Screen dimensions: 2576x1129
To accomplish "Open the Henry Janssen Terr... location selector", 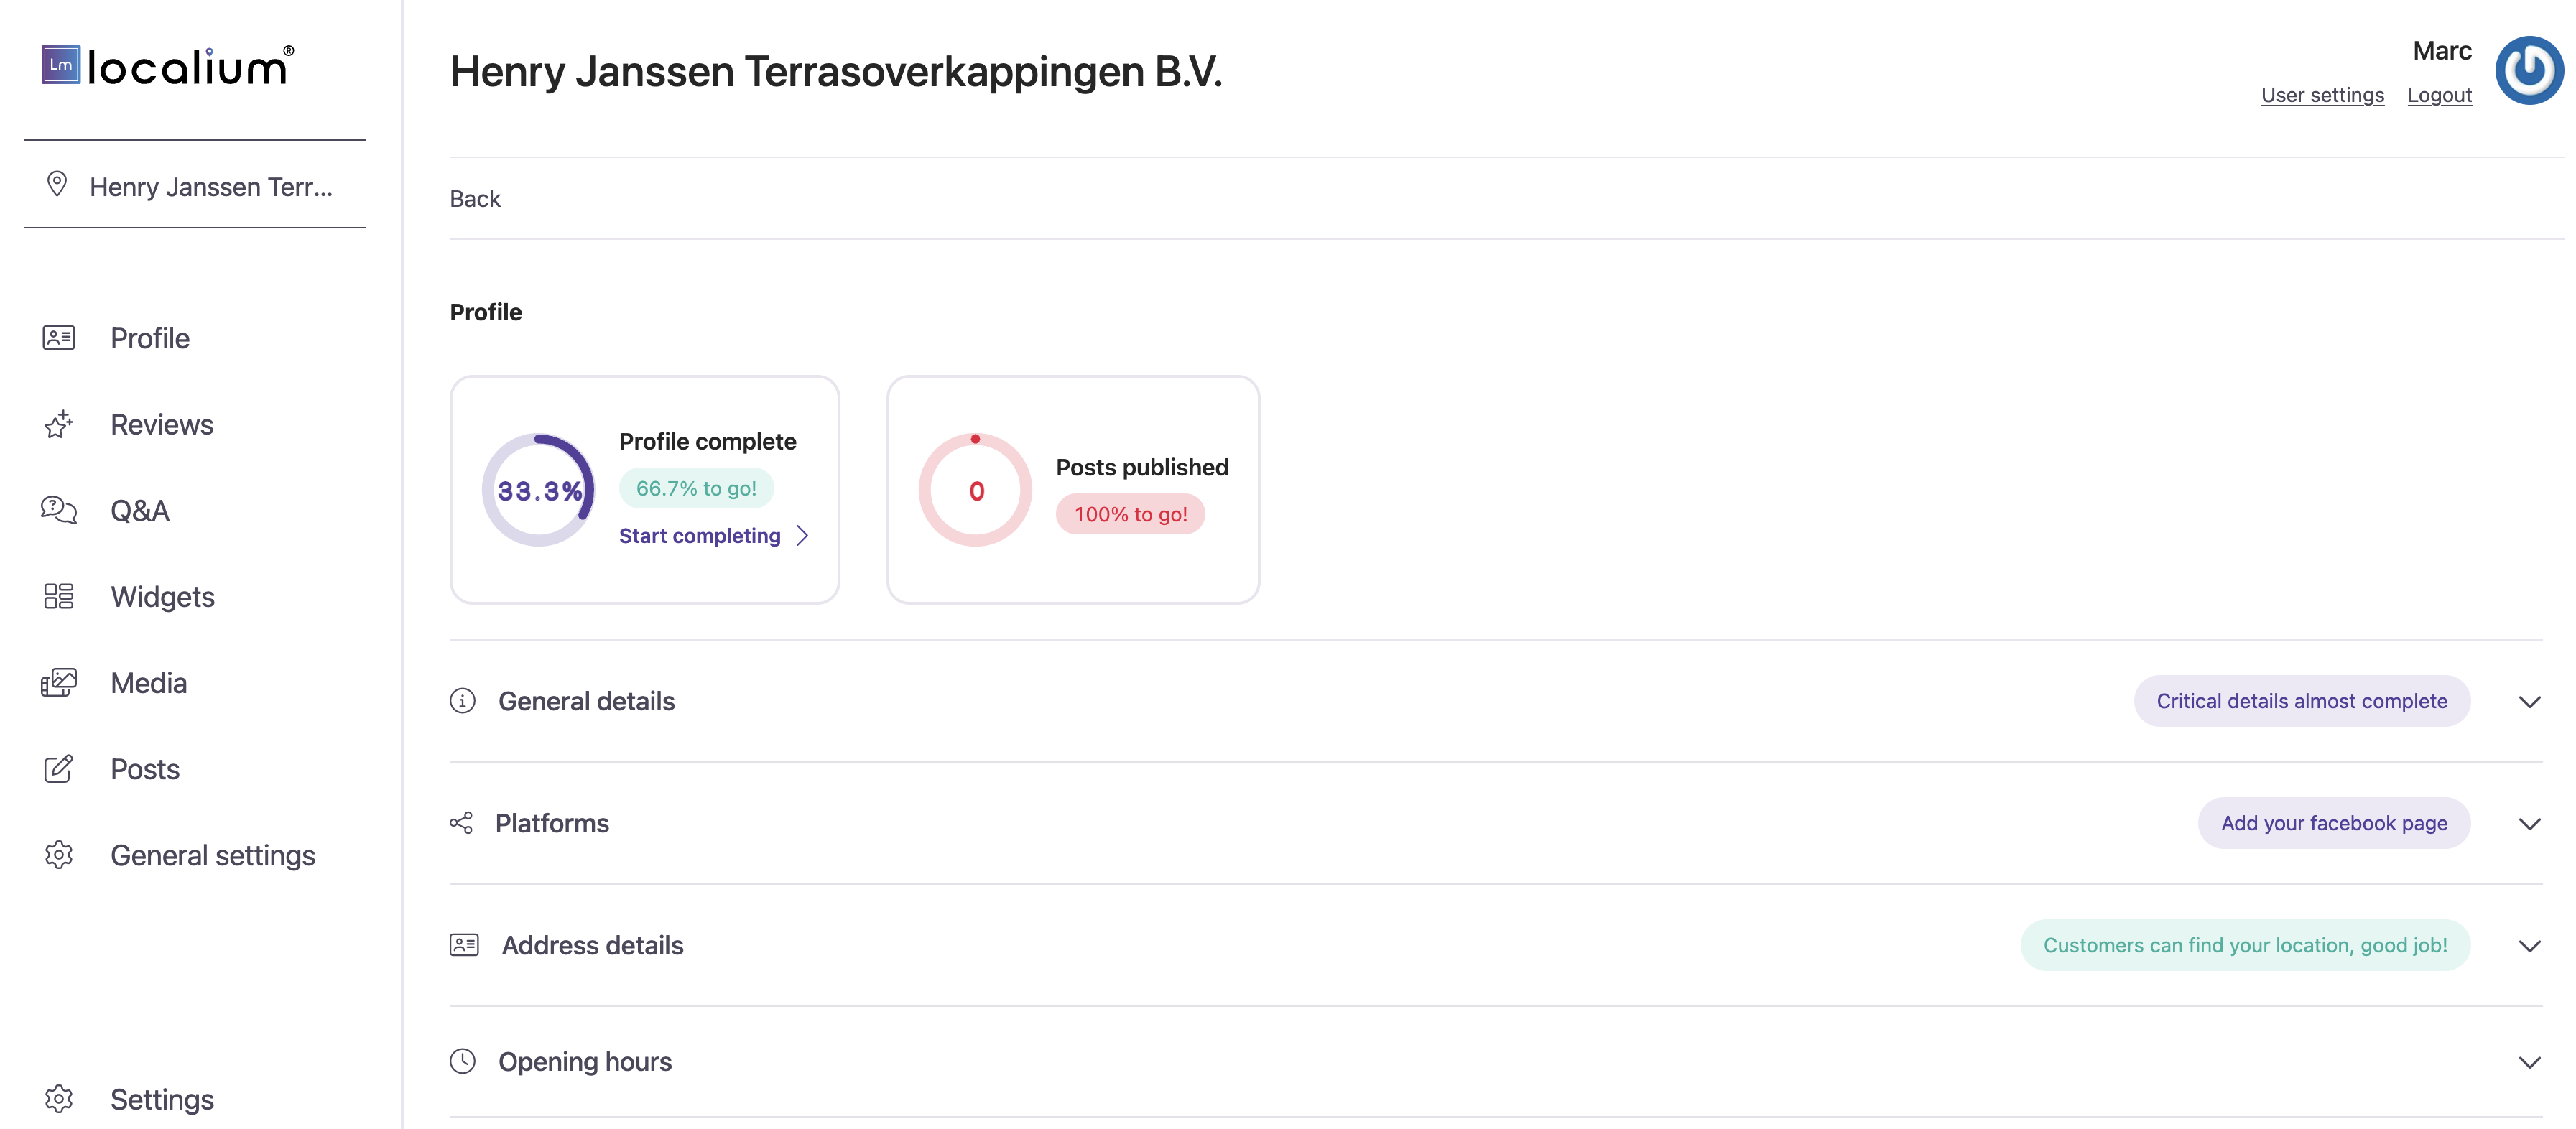I will (195, 186).
